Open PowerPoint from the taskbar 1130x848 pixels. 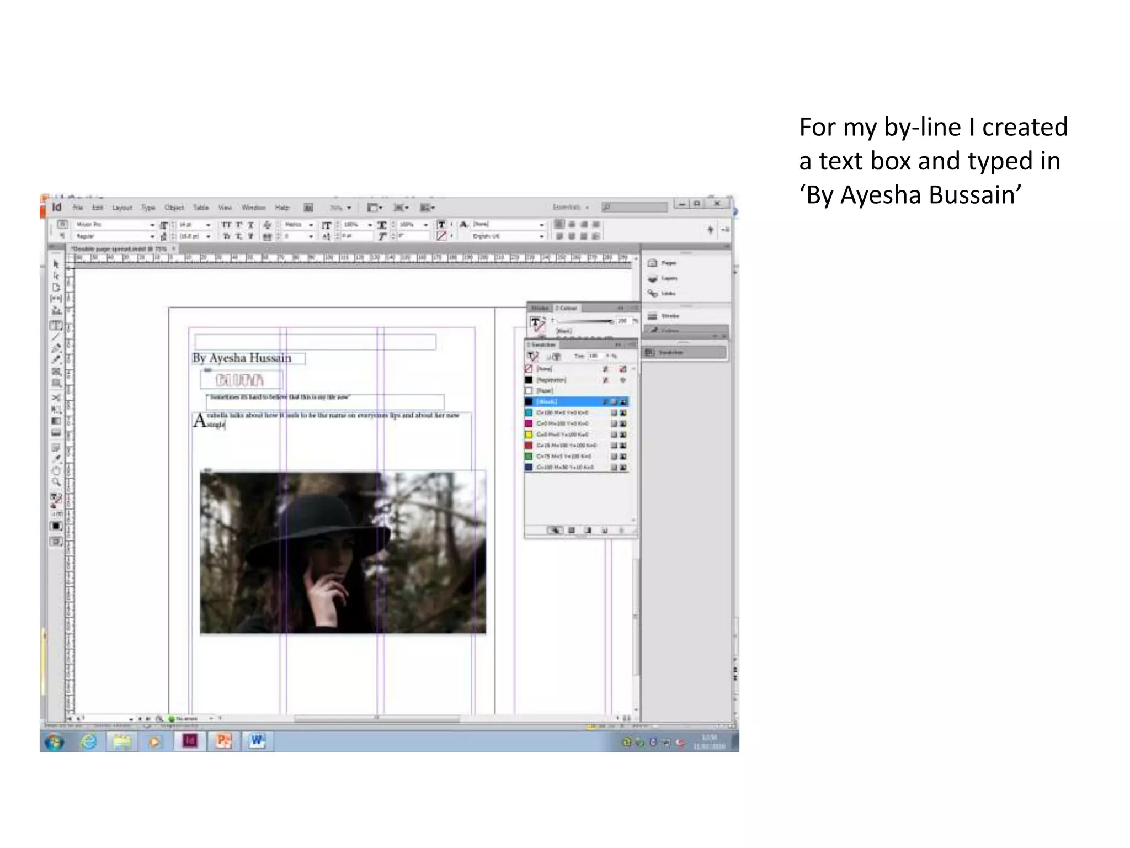tap(223, 741)
